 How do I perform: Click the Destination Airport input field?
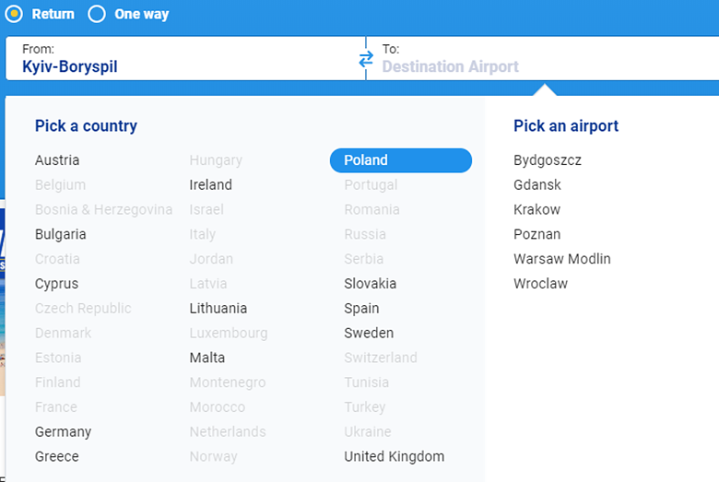click(x=544, y=66)
